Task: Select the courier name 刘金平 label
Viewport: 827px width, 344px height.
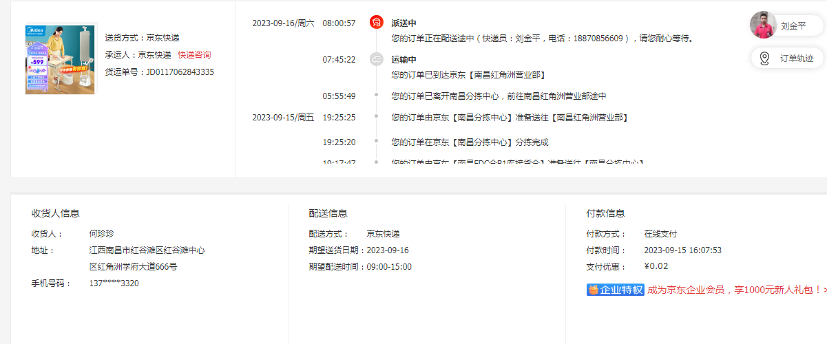Action: click(793, 26)
